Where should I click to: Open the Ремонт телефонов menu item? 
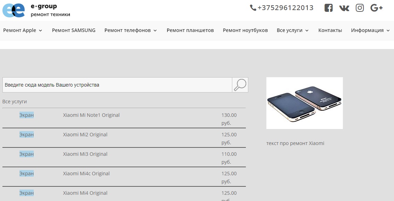[128, 30]
